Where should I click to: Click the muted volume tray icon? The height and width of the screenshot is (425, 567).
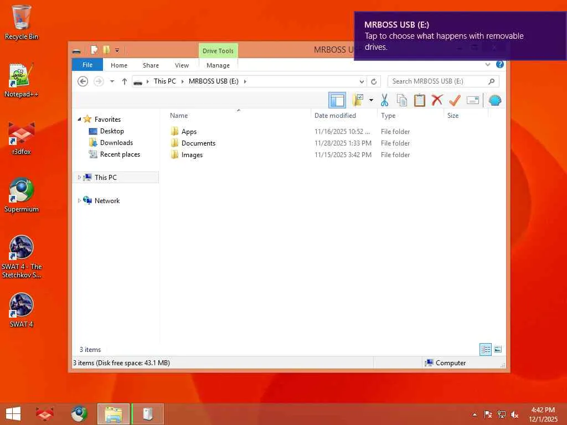514,414
